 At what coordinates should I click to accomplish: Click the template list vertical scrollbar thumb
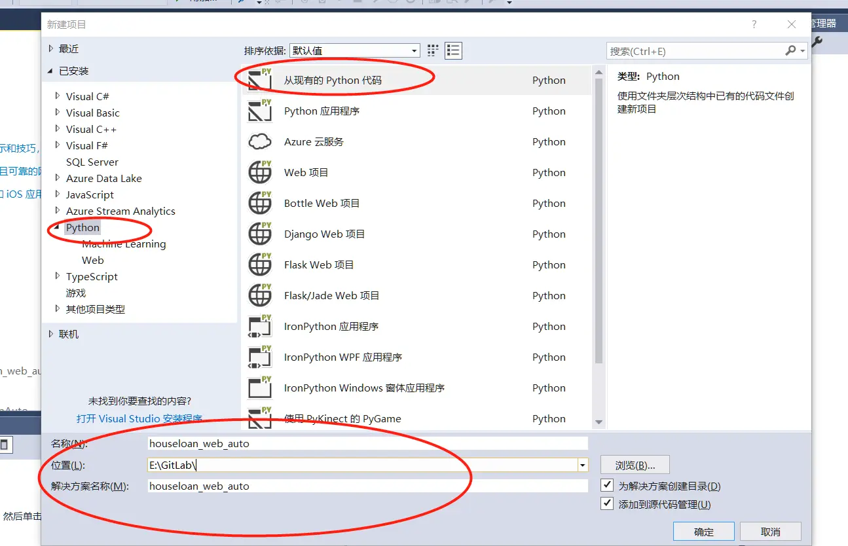(599, 220)
